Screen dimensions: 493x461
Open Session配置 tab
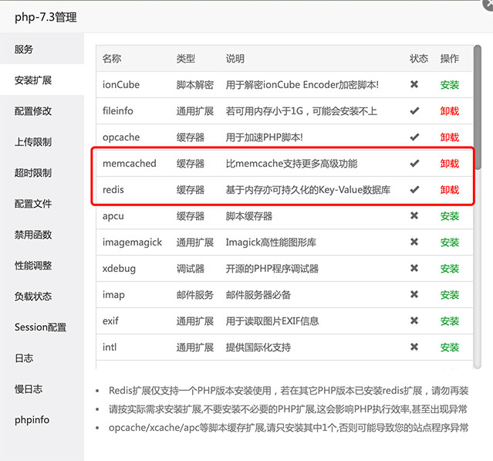[42, 327]
